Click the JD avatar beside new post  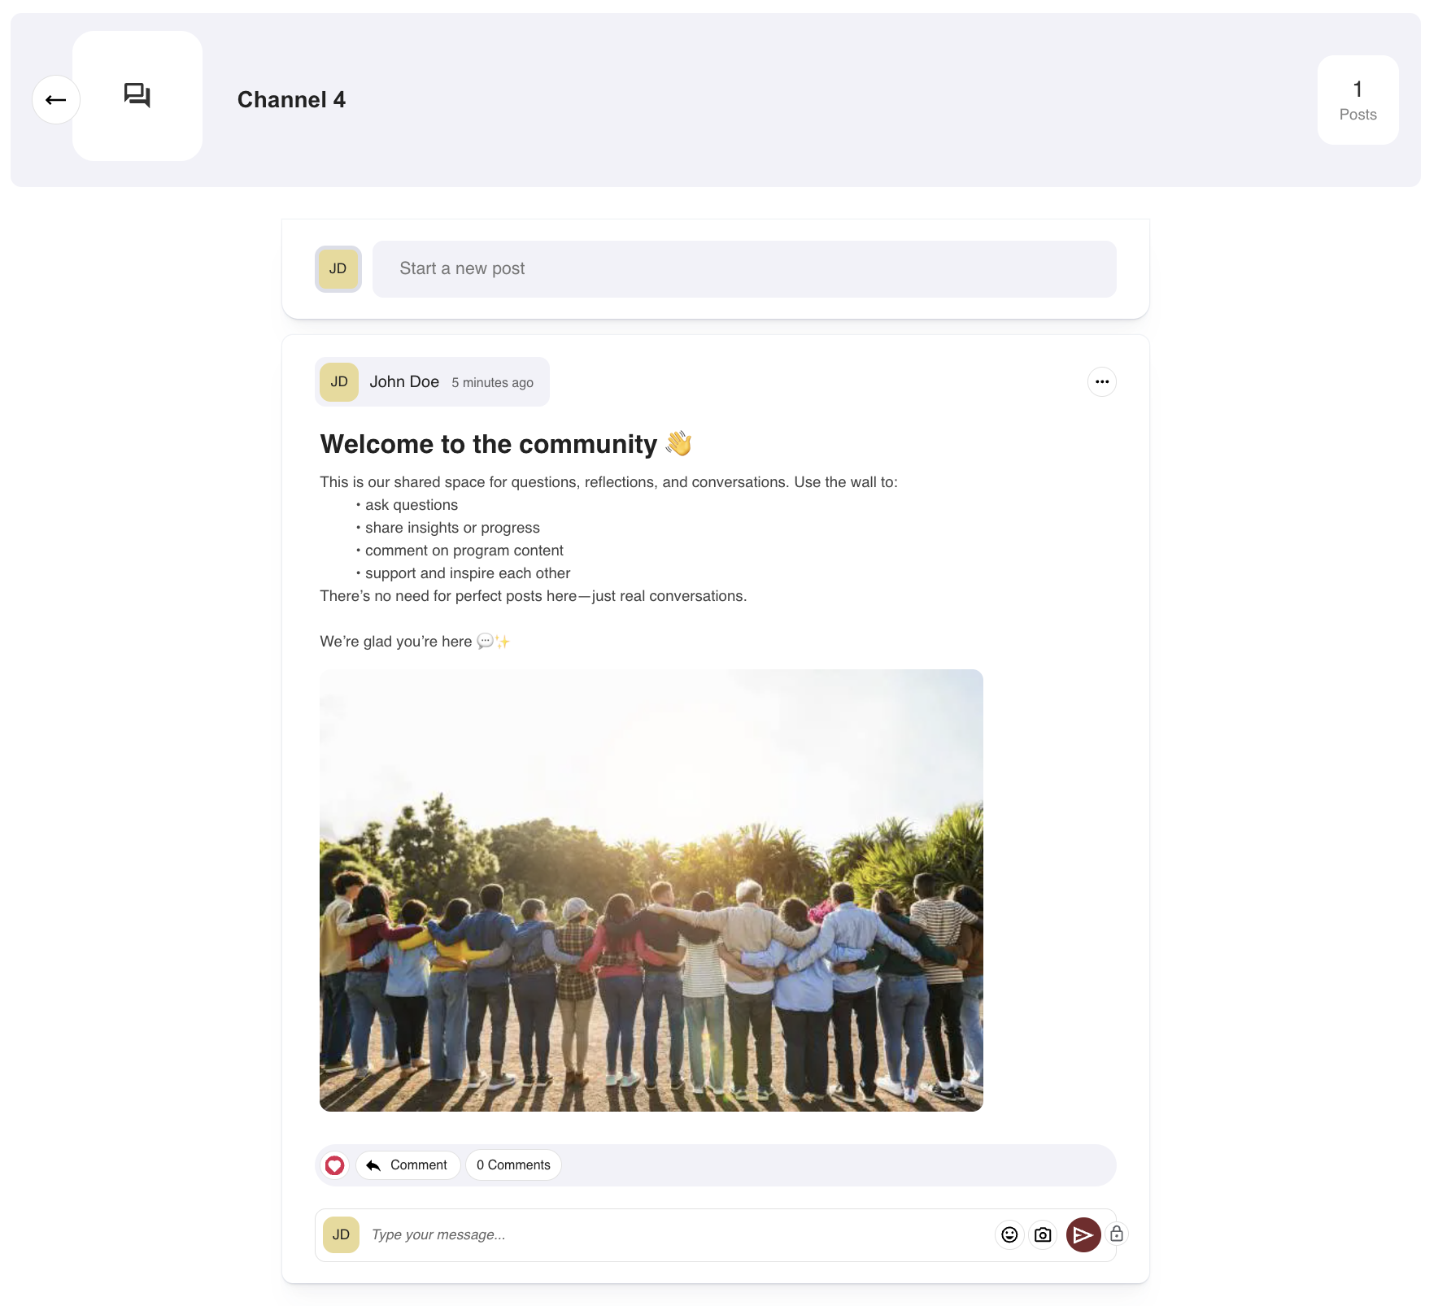[338, 268]
